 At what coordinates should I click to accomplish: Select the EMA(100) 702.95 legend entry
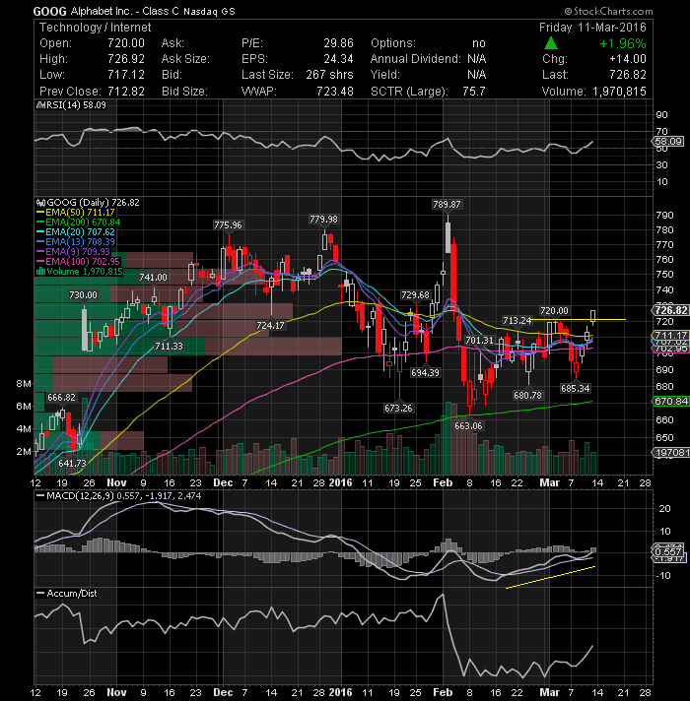tap(78, 262)
